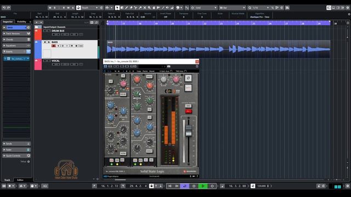Toggle global Write W automation button

click(68, 8)
